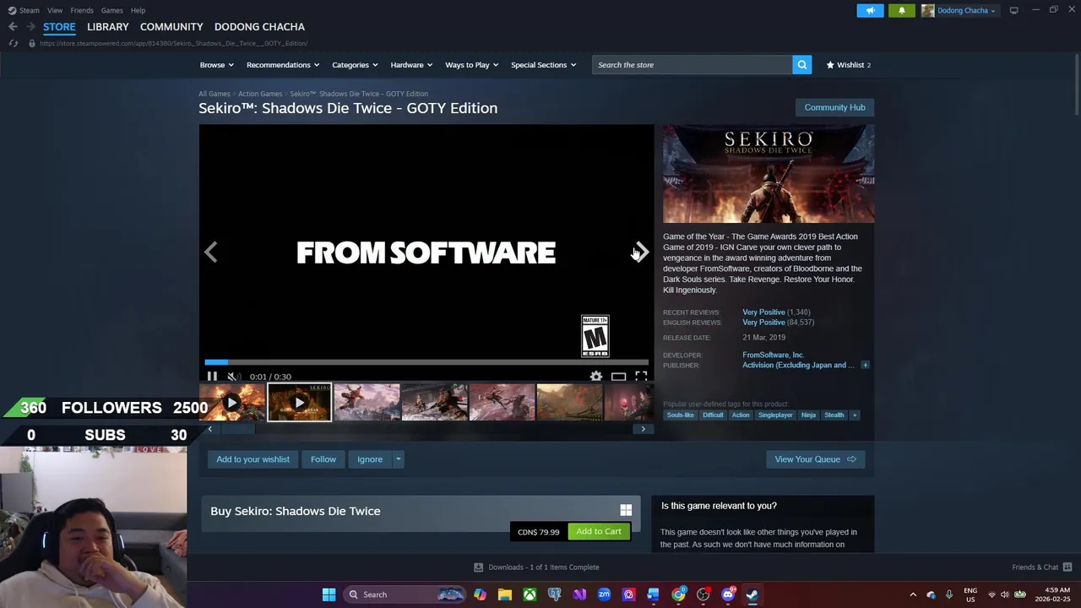
Task: Open View Your Queue
Action: click(815, 459)
